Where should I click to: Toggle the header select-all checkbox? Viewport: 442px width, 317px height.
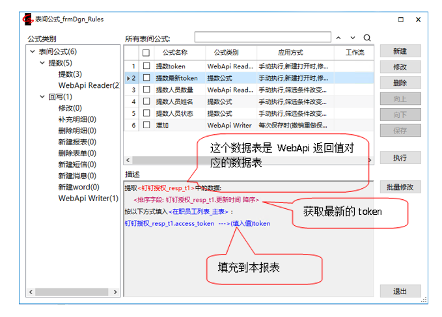tap(146, 53)
